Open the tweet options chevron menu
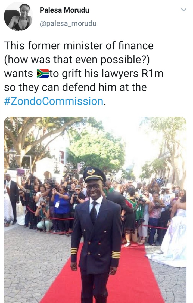The width and height of the screenshot is (193, 303). click(x=184, y=10)
